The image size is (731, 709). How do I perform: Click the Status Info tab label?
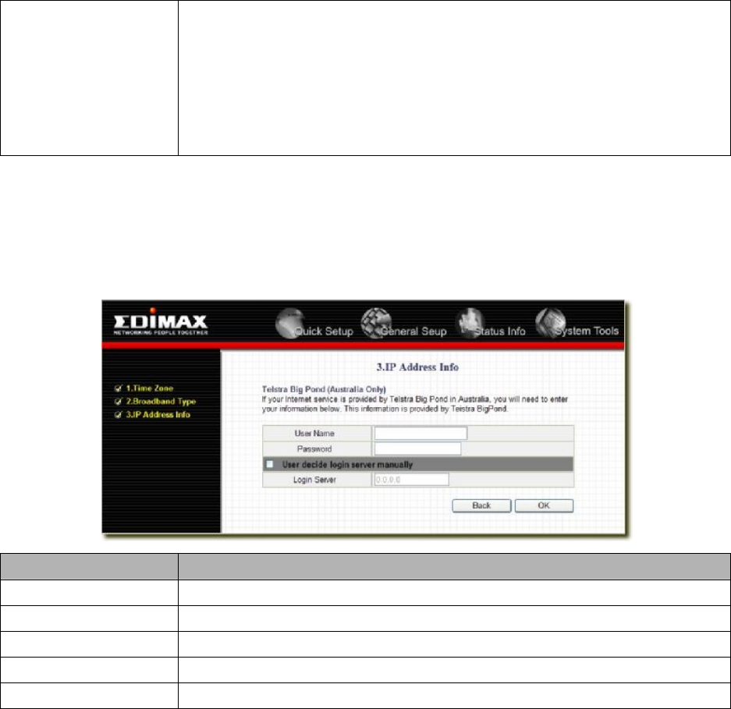[500, 331]
